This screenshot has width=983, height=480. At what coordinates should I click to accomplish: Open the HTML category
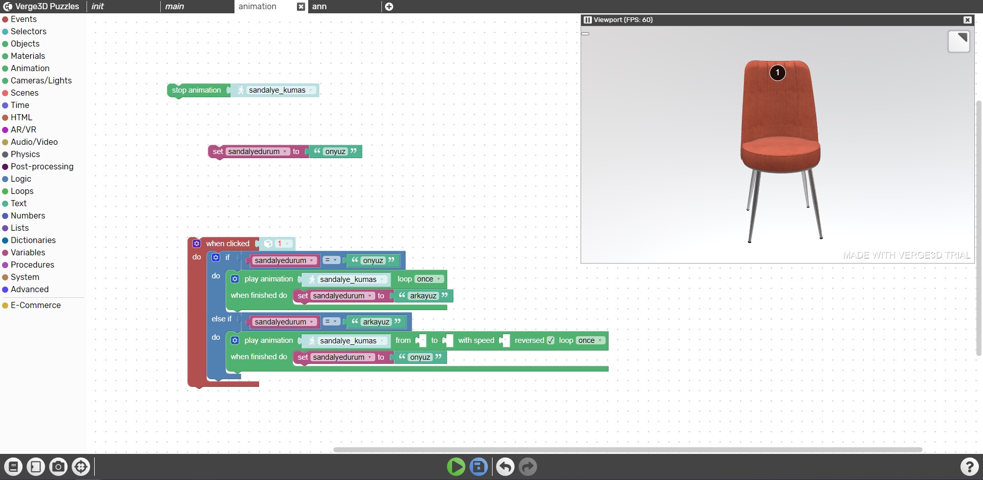[x=22, y=117]
